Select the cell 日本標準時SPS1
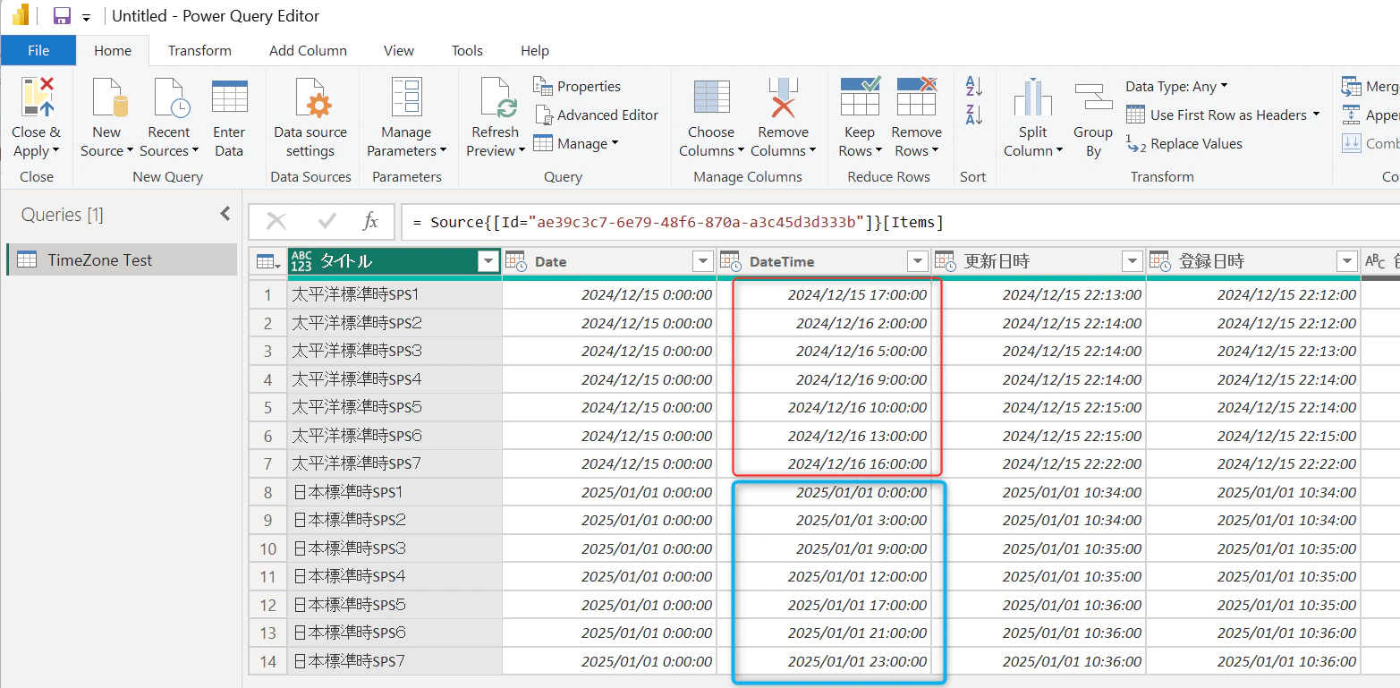This screenshot has height=688, width=1400. (x=395, y=492)
